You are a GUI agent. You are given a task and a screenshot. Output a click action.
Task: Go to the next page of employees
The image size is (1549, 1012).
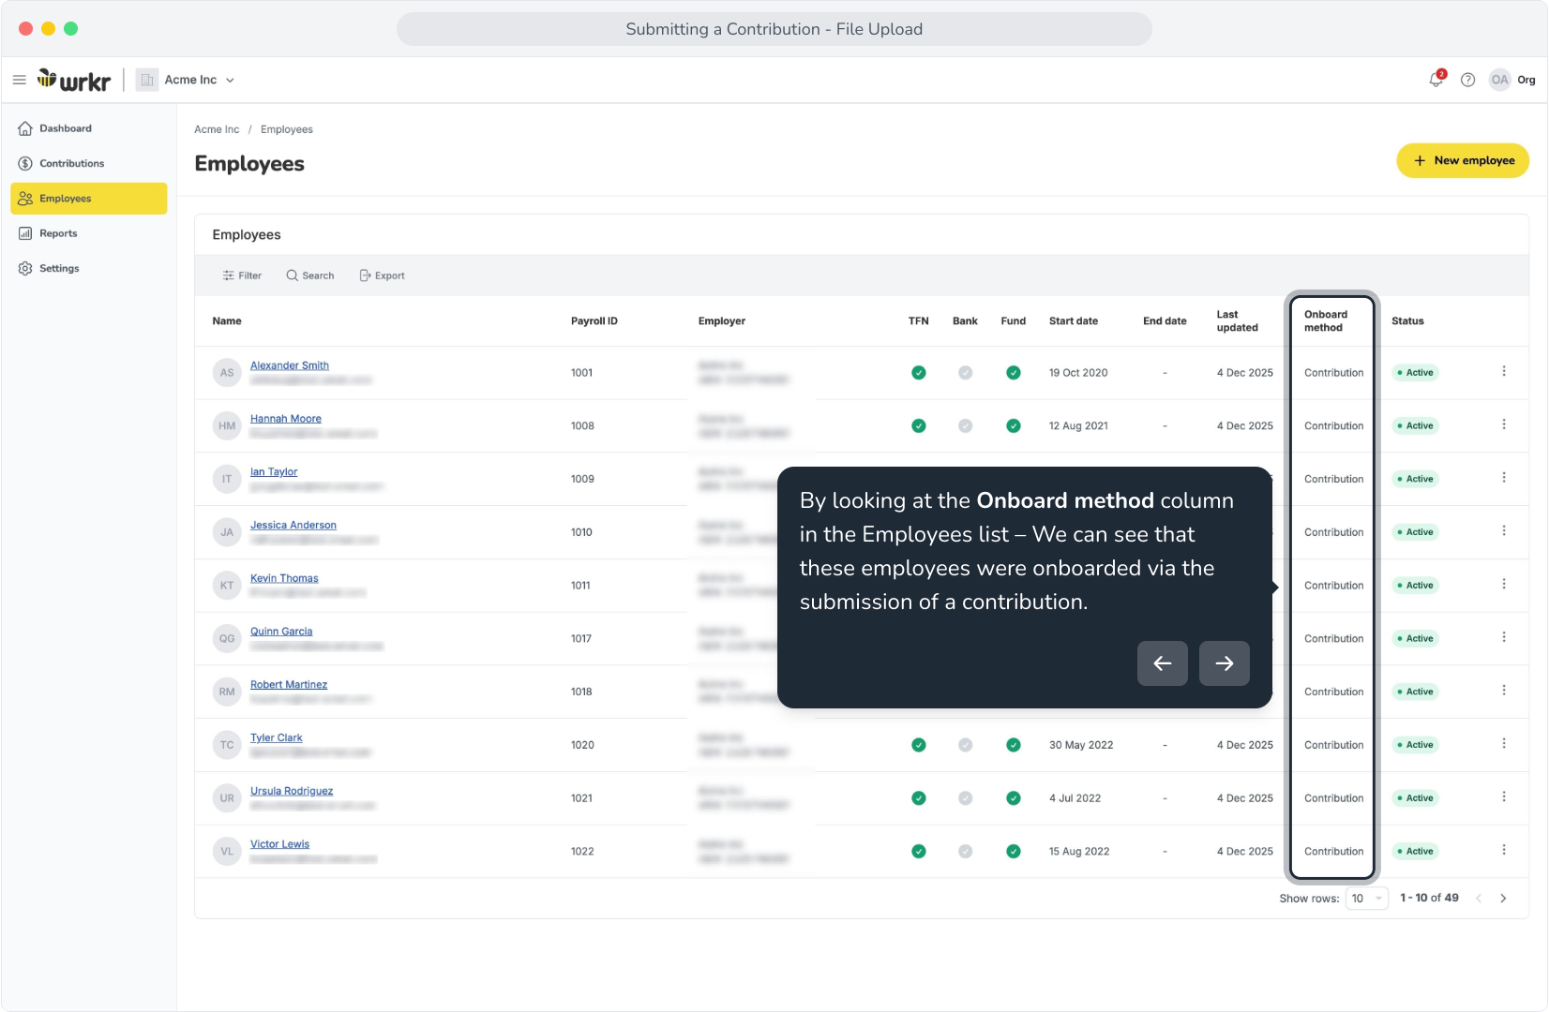click(1503, 899)
